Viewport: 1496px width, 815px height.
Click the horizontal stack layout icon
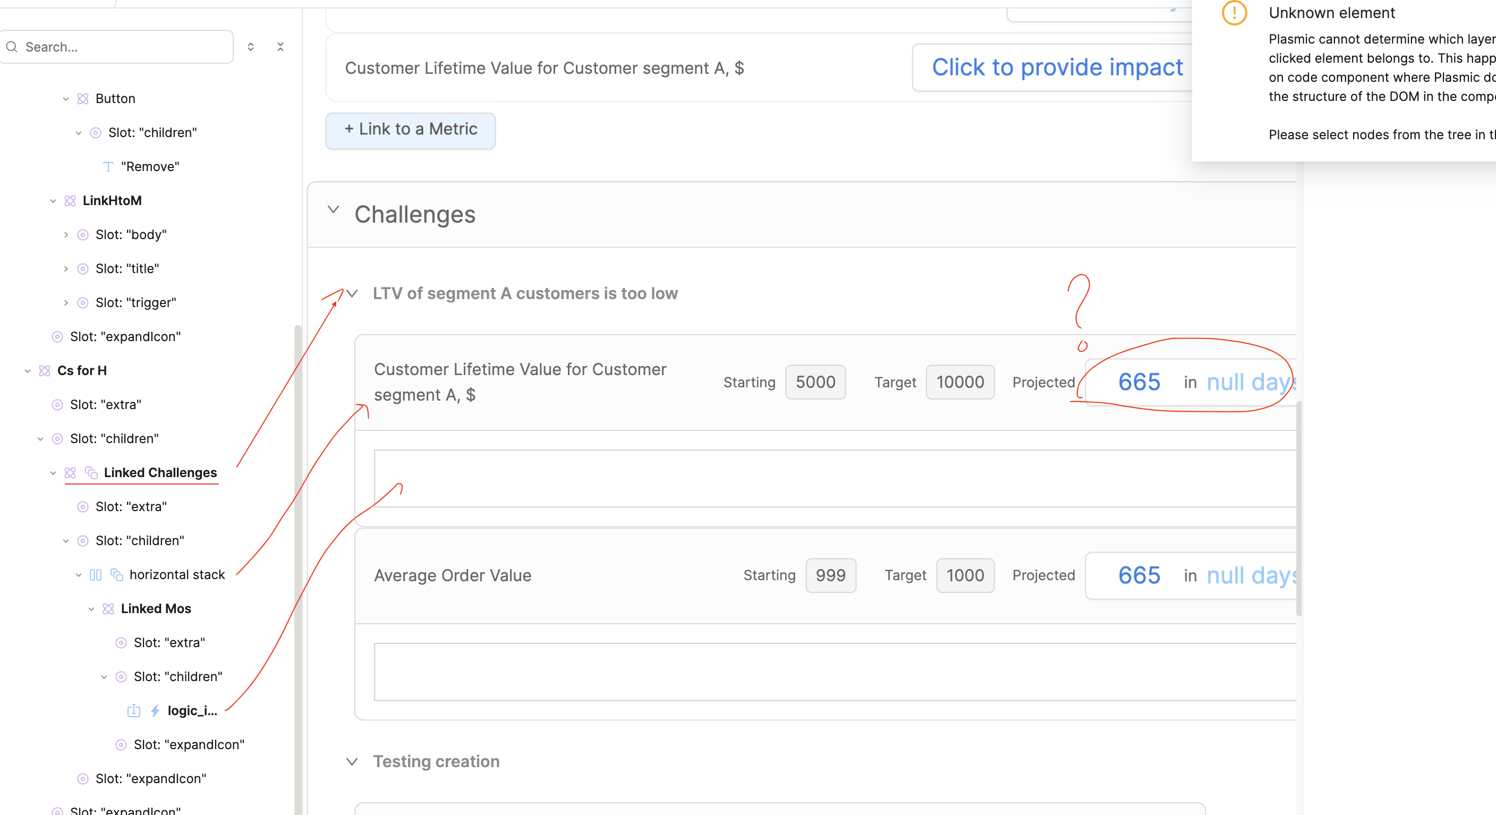pyautogui.click(x=95, y=574)
